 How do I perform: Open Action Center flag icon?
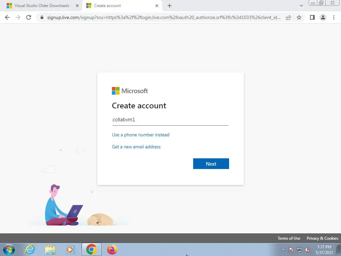[291, 250]
